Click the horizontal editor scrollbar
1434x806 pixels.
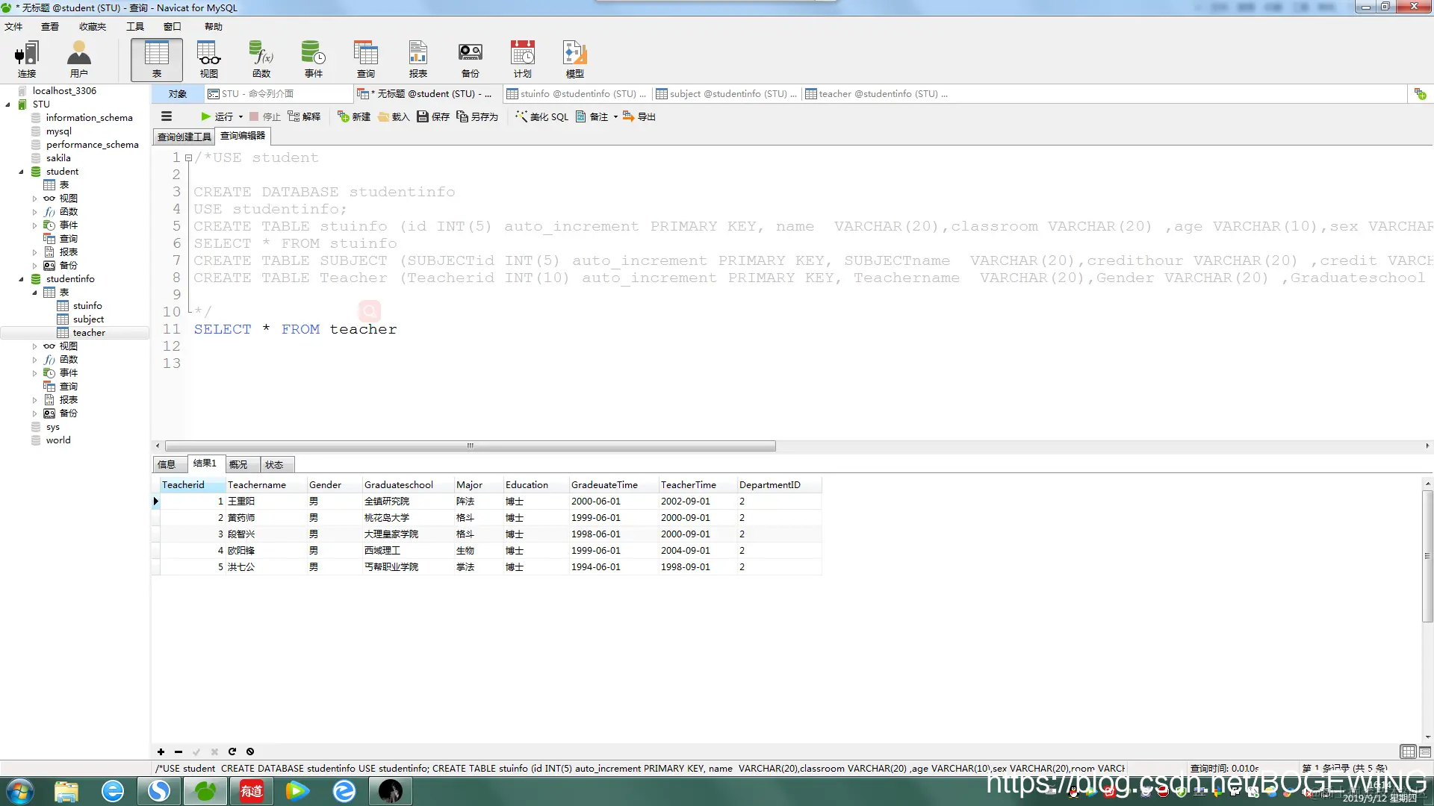coord(470,446)
